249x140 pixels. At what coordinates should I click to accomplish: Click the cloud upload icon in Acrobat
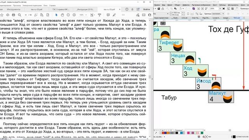8,15
